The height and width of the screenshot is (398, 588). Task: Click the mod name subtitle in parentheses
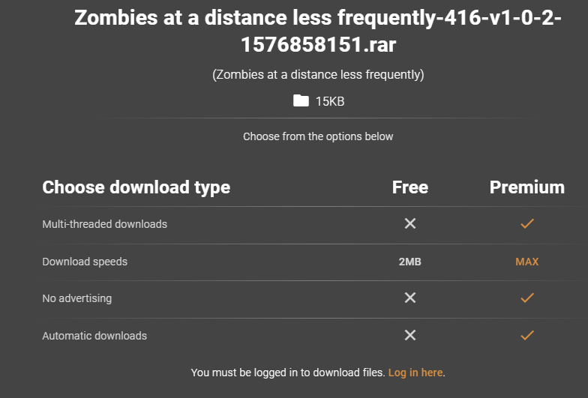coord(318,74)
